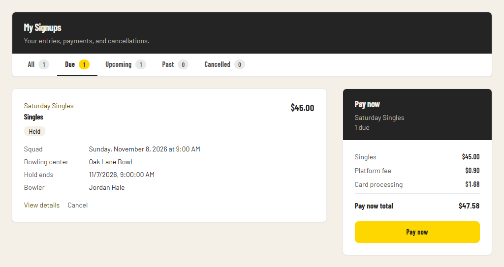Click the squad date Sunday, November 8, 2026

coord(144,149)
